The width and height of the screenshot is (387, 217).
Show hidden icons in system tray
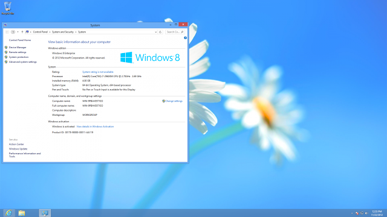tap(352, 213)
